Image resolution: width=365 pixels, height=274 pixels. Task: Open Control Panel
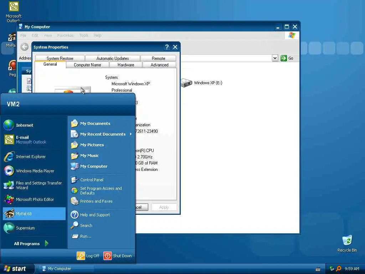[101, 180]
